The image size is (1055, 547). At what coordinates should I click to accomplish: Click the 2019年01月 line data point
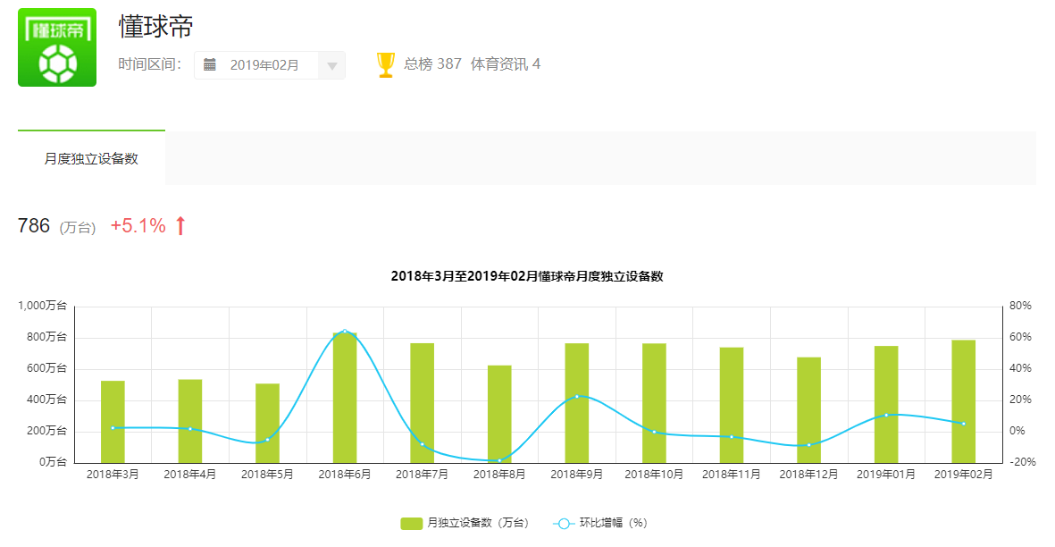click(x=886, y=415)
